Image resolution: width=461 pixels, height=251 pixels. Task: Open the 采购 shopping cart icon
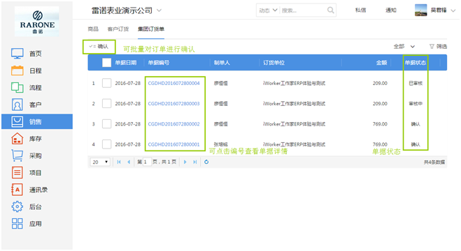pyautogui.click(x=17, y=155)
